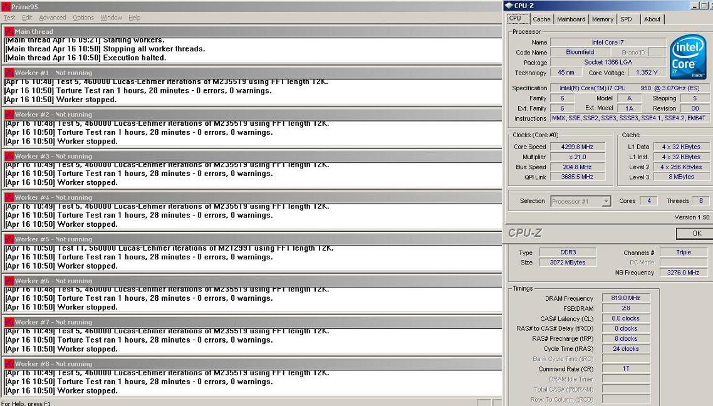The width and height of the screenshot is (713, 406).
Task: Click the Main thread title bar
Action: click(252, 31)
